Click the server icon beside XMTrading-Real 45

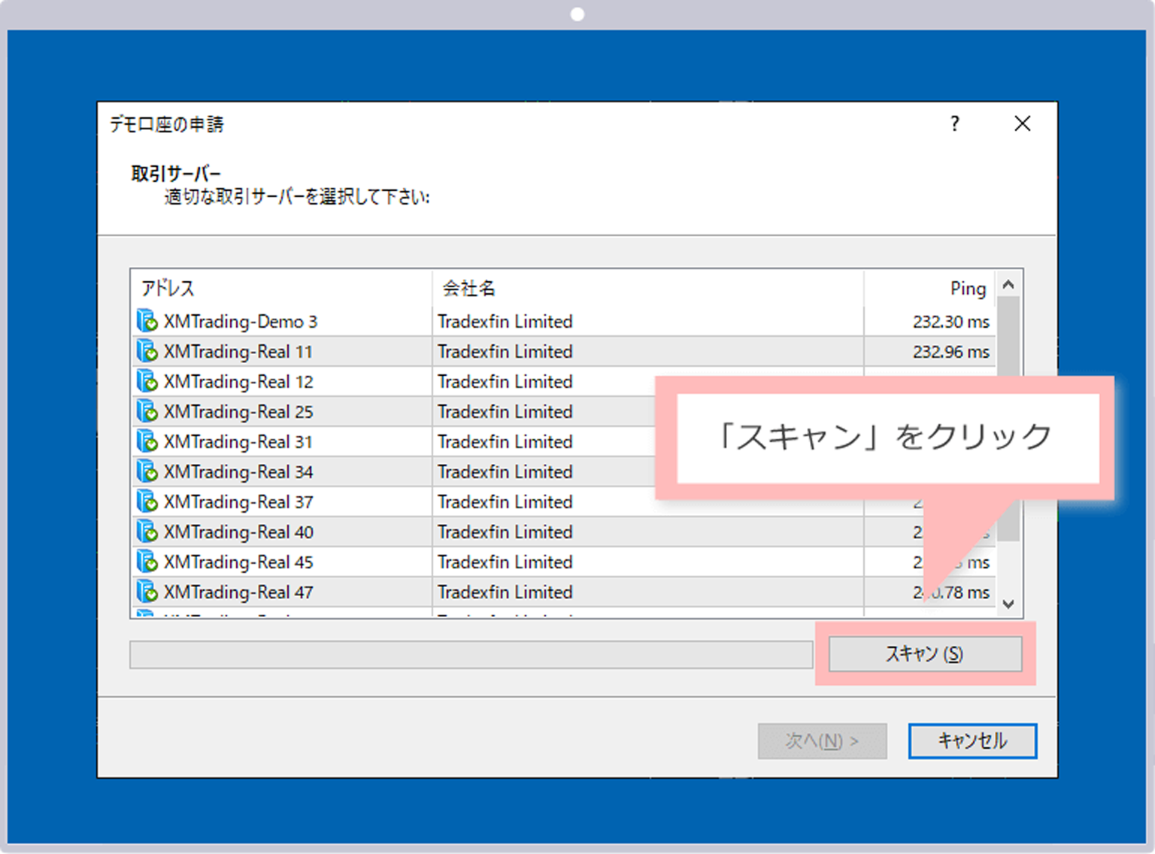coord(147,562)
